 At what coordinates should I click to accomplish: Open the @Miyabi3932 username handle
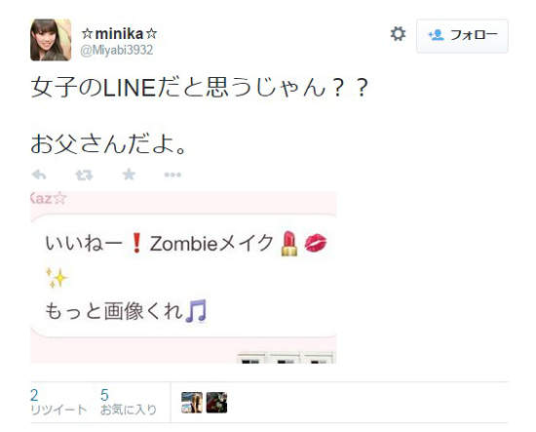(117, 51)
